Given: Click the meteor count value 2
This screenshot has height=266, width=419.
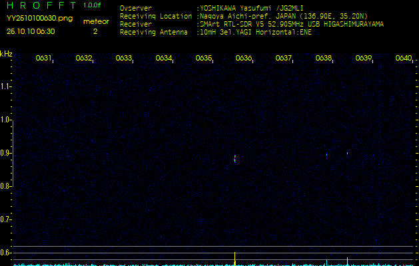Looking at the screenshot, I should tap(95, 31).
